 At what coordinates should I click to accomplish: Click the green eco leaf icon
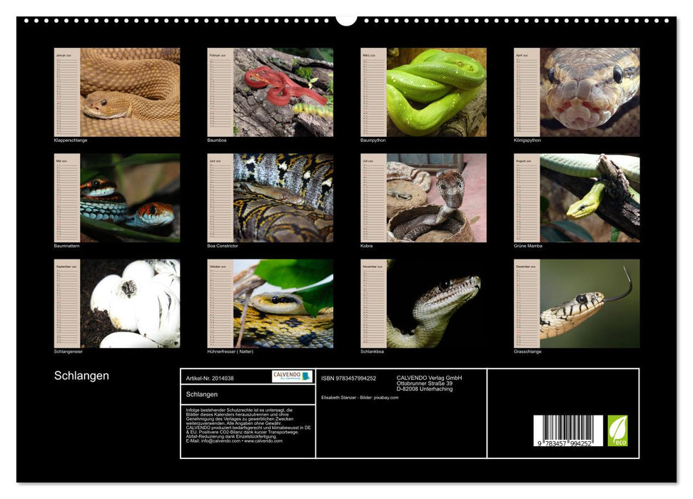(617, 431)
